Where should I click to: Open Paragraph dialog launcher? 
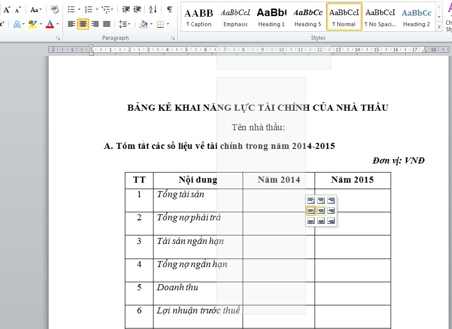(x=173, y=38)
